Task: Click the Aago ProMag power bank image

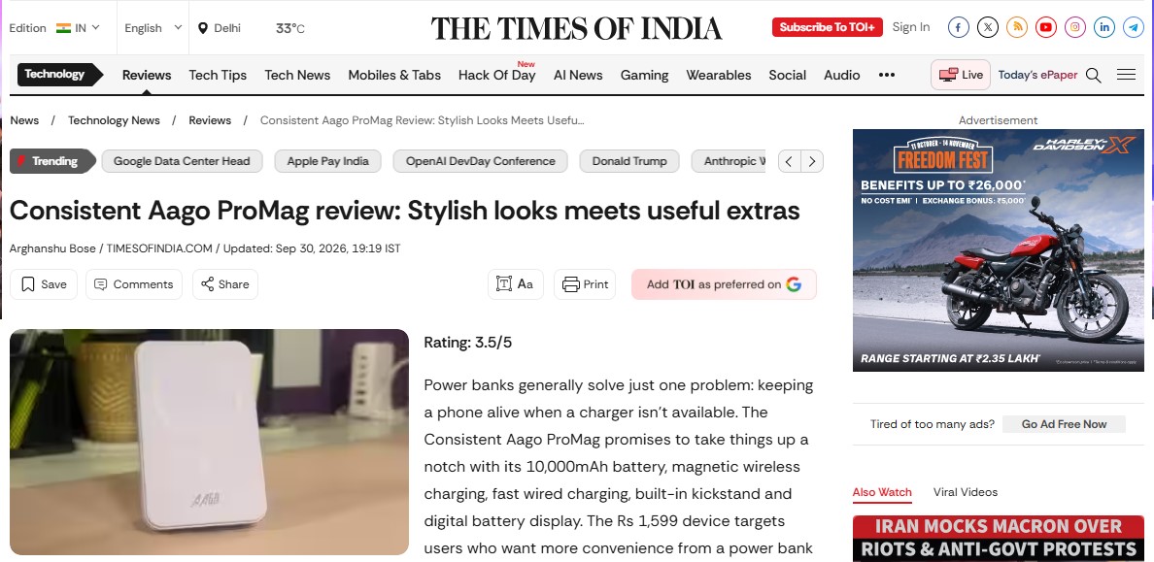Action: click(x=209, y=442)
